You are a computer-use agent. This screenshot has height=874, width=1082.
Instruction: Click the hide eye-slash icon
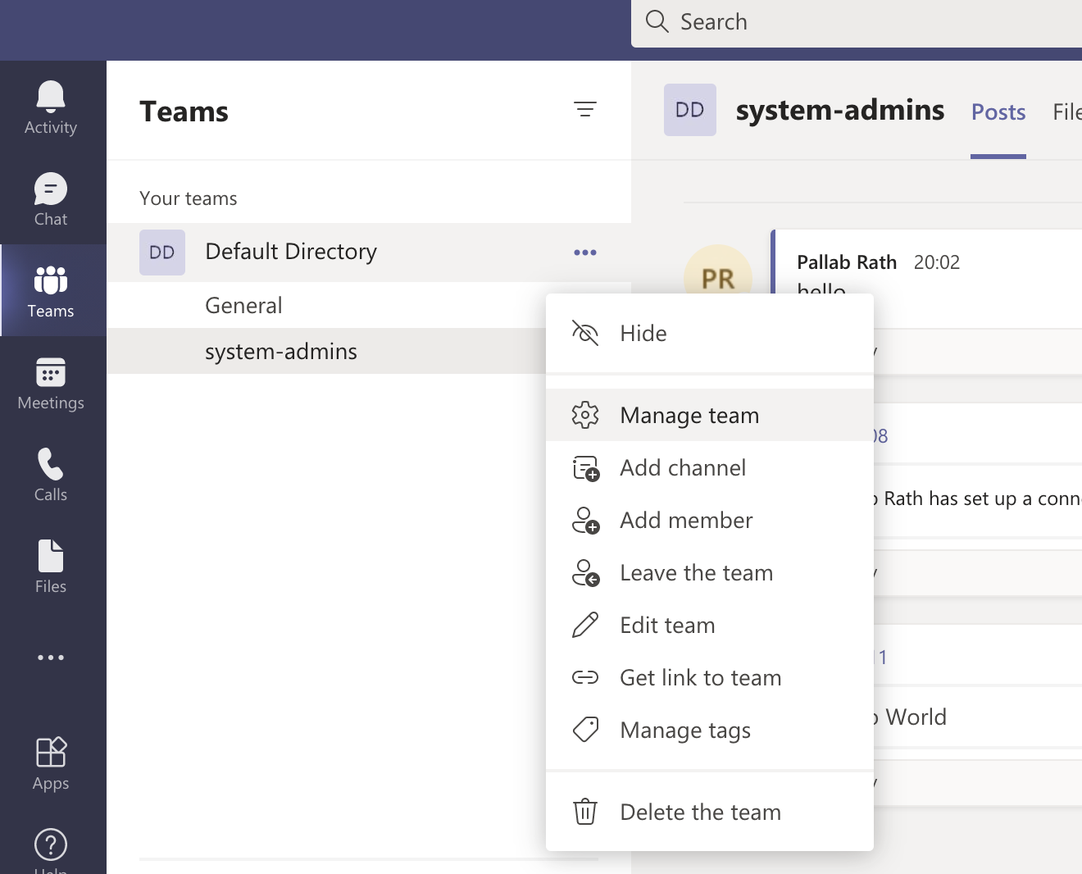click(x=585, y=333)
